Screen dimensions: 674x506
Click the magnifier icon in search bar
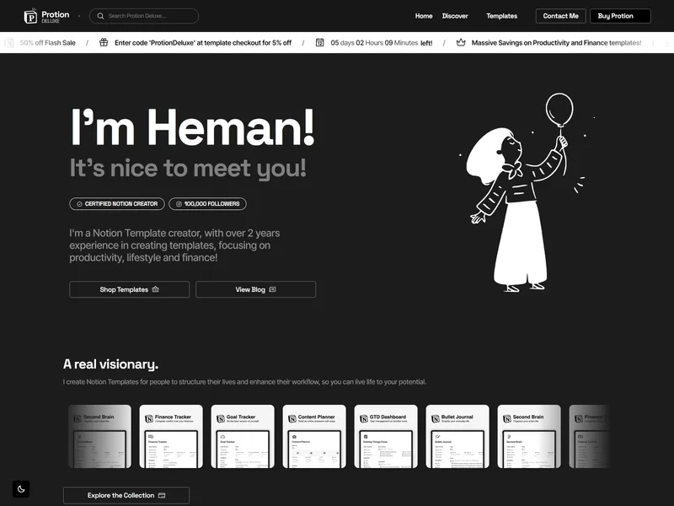pos(100,16)
